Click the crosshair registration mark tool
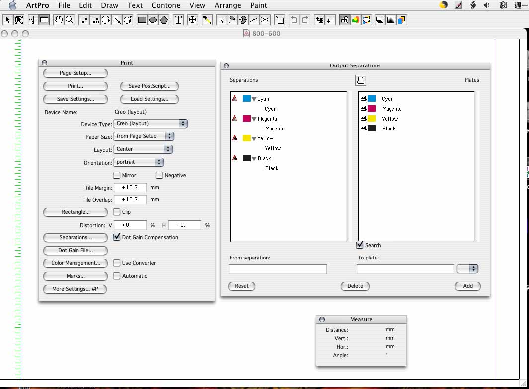 [x=192, y=20]
